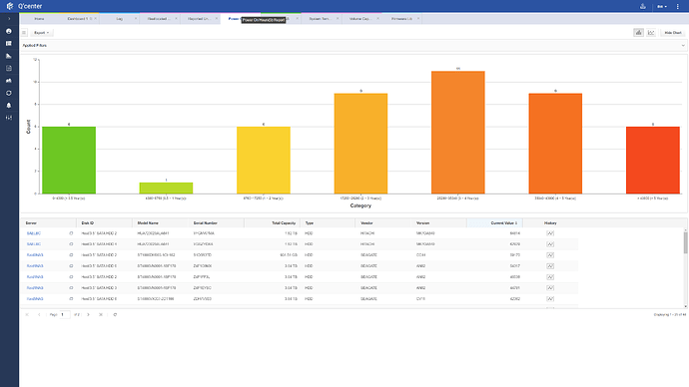Click the Hide Chart button

pyautogui.click(x=673, y=33)
